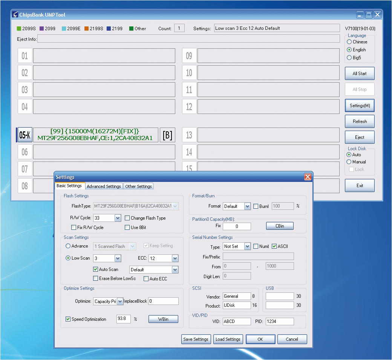Image resolution: width=392 pixels, height=360 pixels.
Task: Click the Refresh button
Action: [360, 122]
